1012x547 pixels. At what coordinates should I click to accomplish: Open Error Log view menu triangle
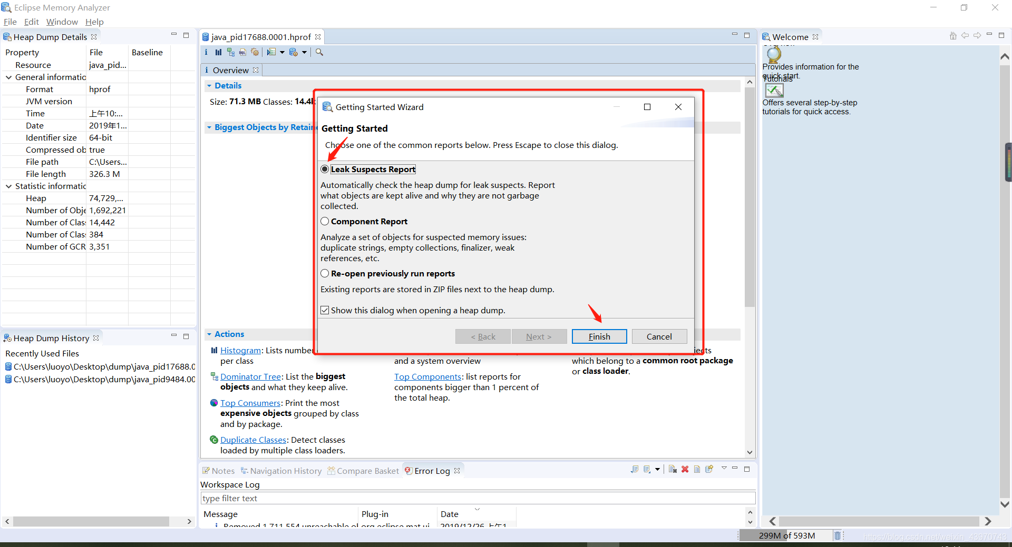(x=724, y=468)
